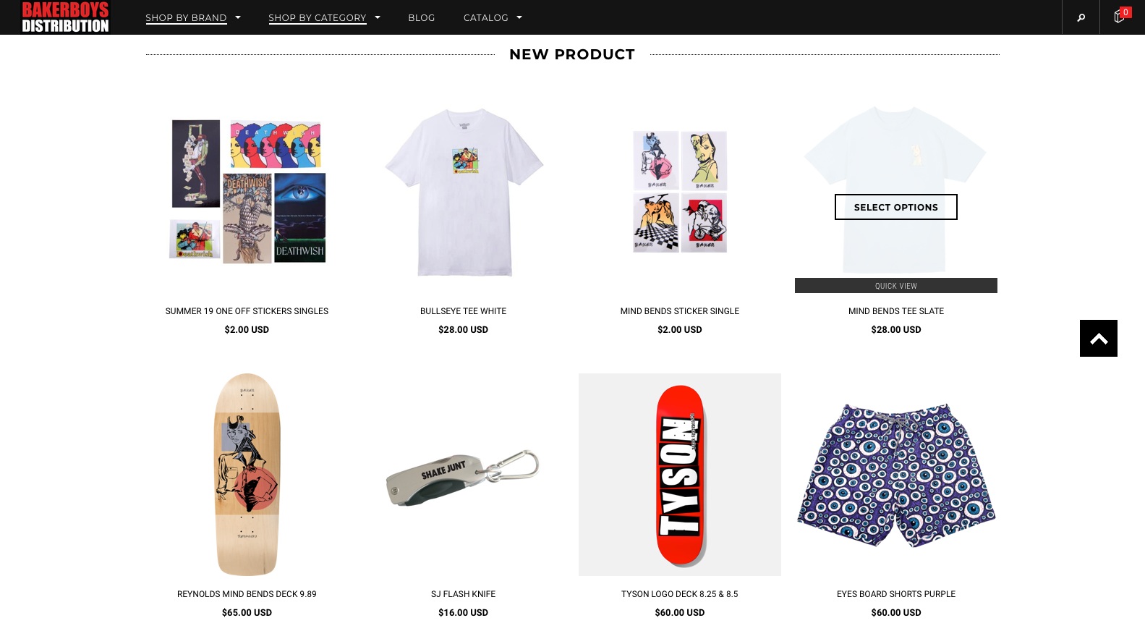Expand the Shop By Brand dropdown arrow

238,17
